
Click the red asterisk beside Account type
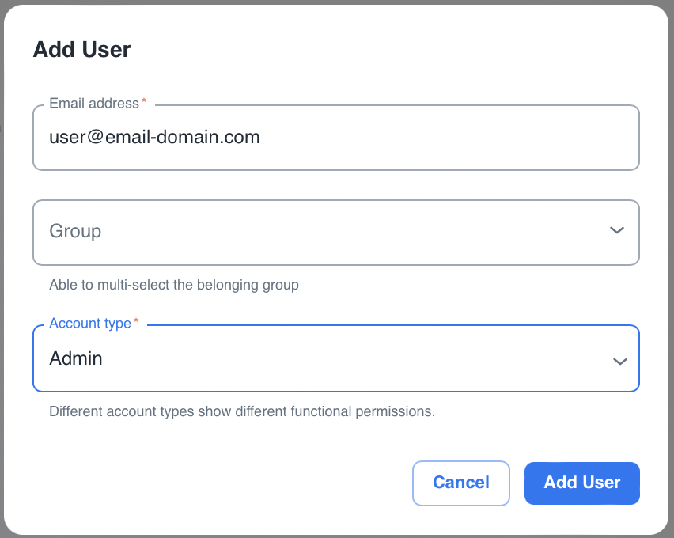[x=136, y=323]
